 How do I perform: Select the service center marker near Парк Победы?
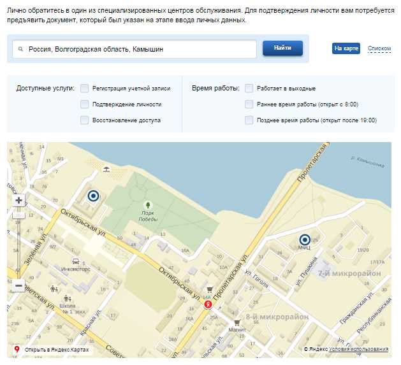tap(93, 196)
